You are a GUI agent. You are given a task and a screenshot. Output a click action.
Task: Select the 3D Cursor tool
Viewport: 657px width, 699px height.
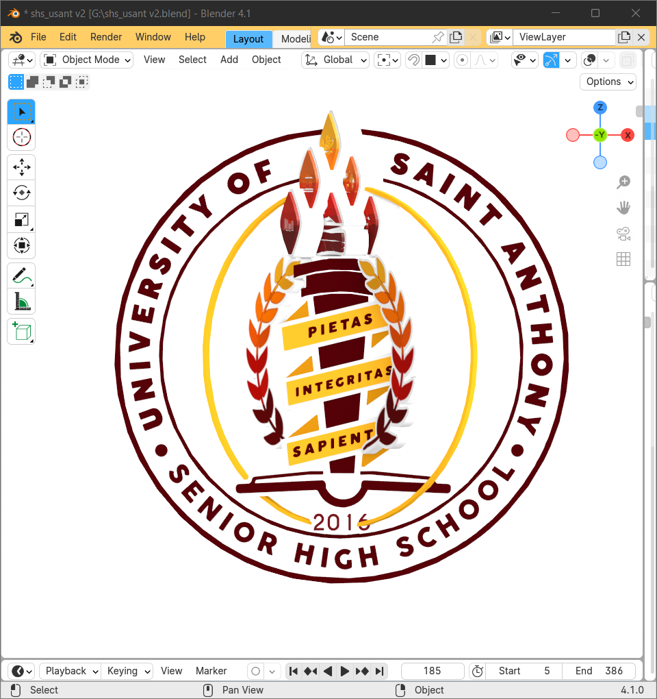pos(21,137)
